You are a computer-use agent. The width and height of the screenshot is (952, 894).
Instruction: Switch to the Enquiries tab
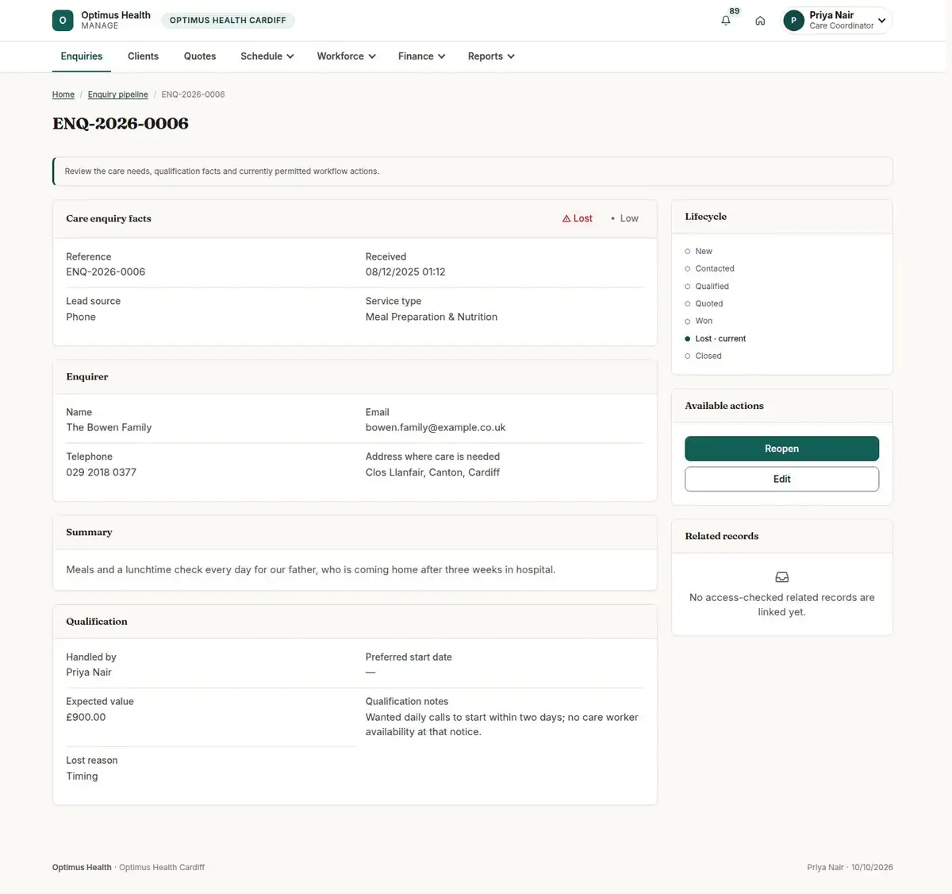click(x=82, y=56)
